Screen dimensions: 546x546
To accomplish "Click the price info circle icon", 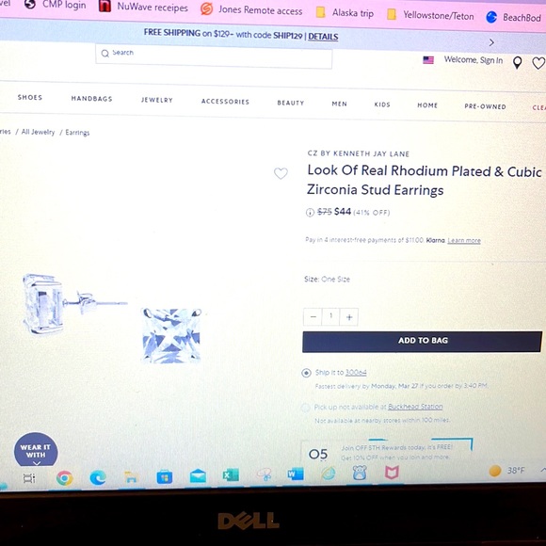I will (x=310, y=212).
